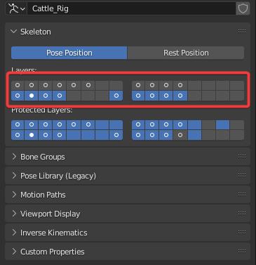Select Pose Position mode
Viewport: 256px width, 265px height.
(69, 53)
